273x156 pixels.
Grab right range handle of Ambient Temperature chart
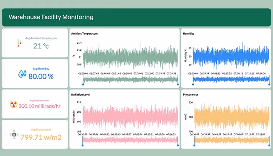[x=178, y=84]
